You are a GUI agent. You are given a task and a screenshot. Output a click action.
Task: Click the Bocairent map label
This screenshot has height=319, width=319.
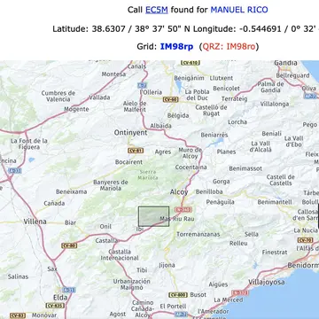[x=128, y=162]
